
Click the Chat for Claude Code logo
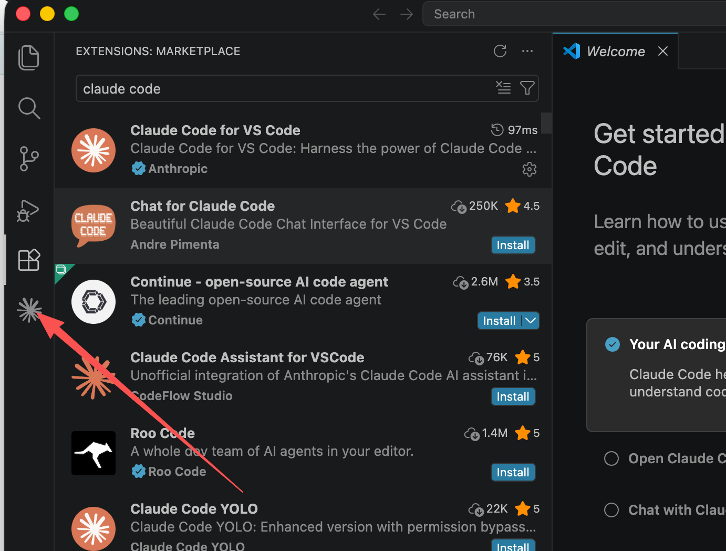(94, 226)
